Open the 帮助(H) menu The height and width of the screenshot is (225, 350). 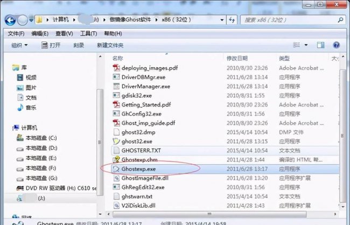pos(113,34)
